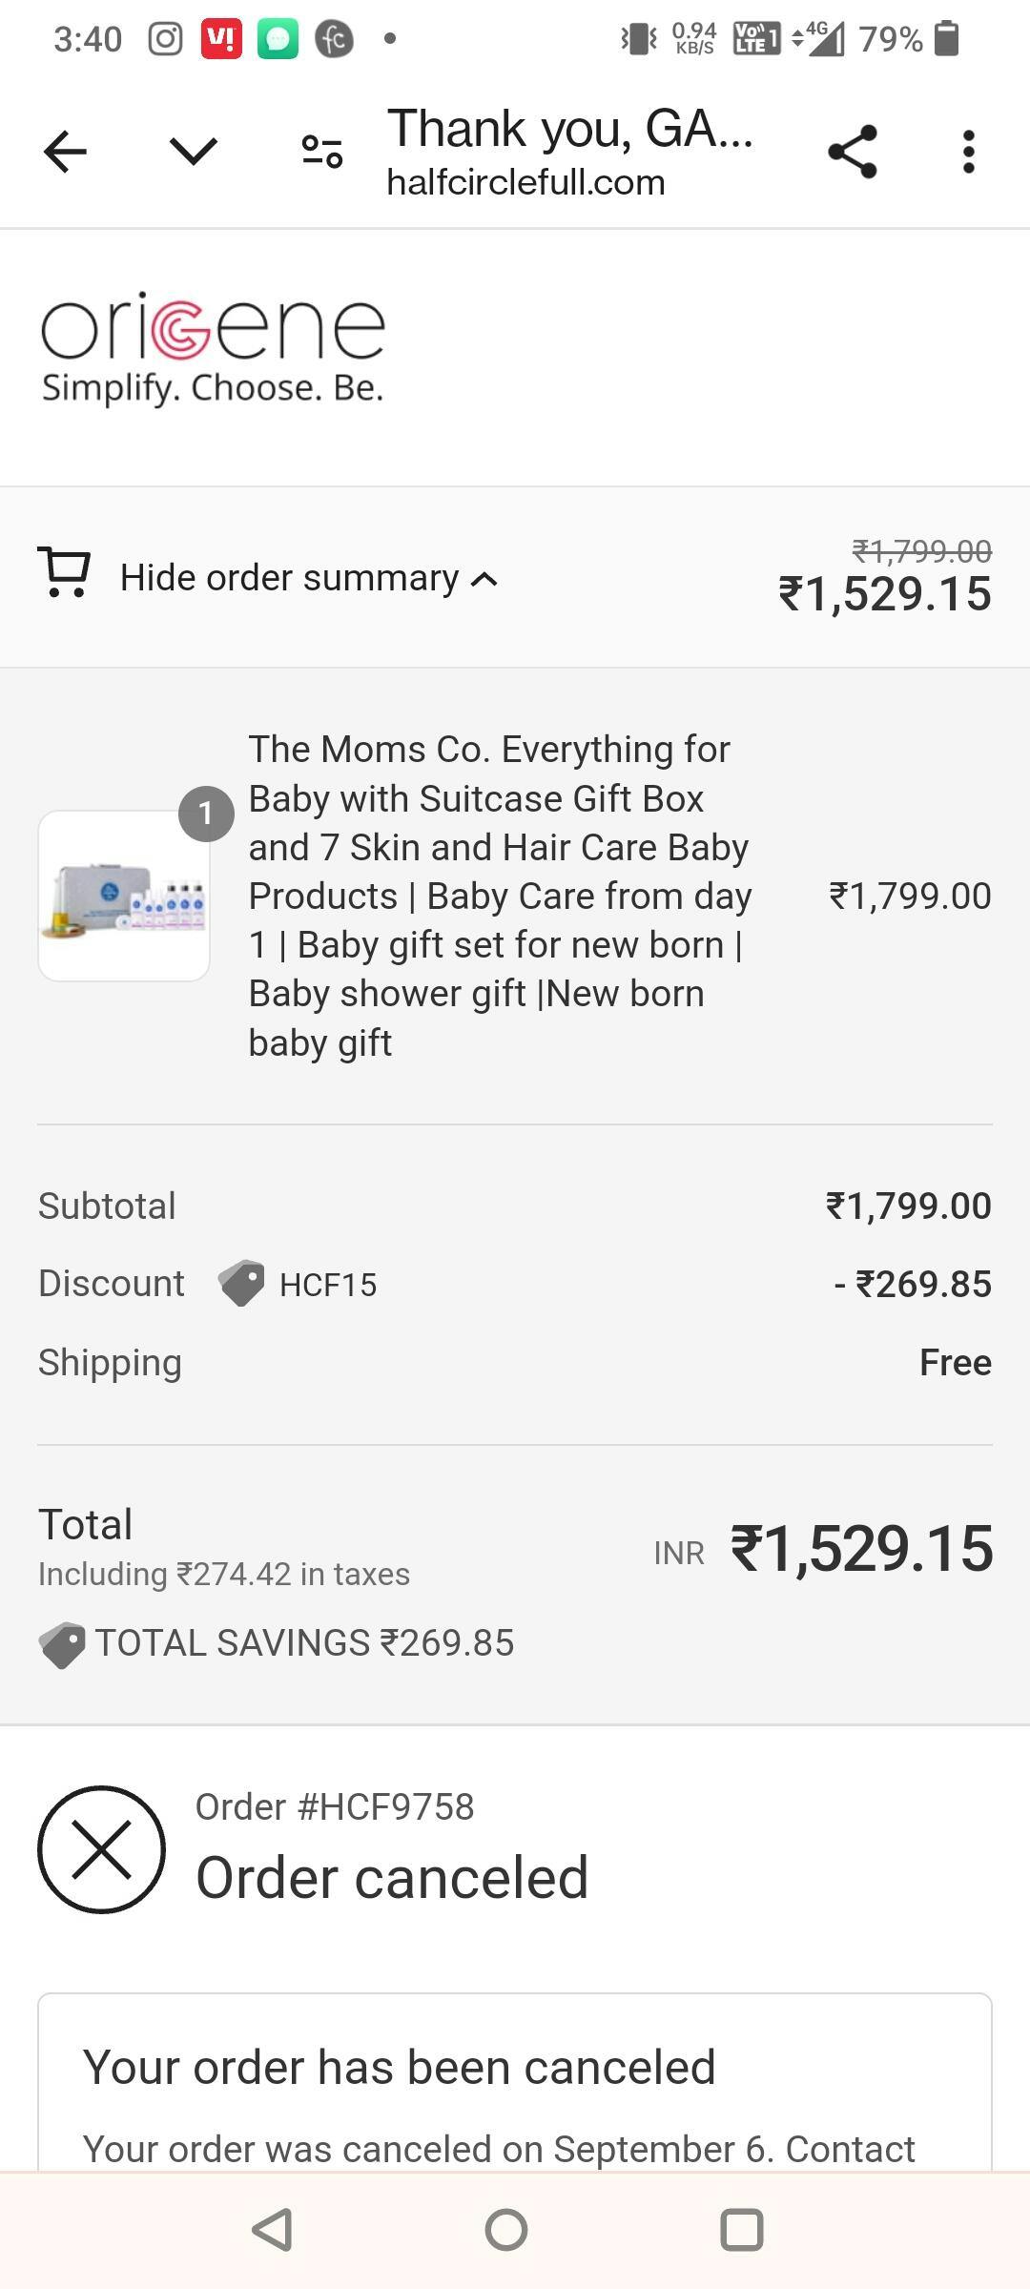Tap the HCF15 discount tag icon
1030x2289 pixels.
click(242, 1284)
